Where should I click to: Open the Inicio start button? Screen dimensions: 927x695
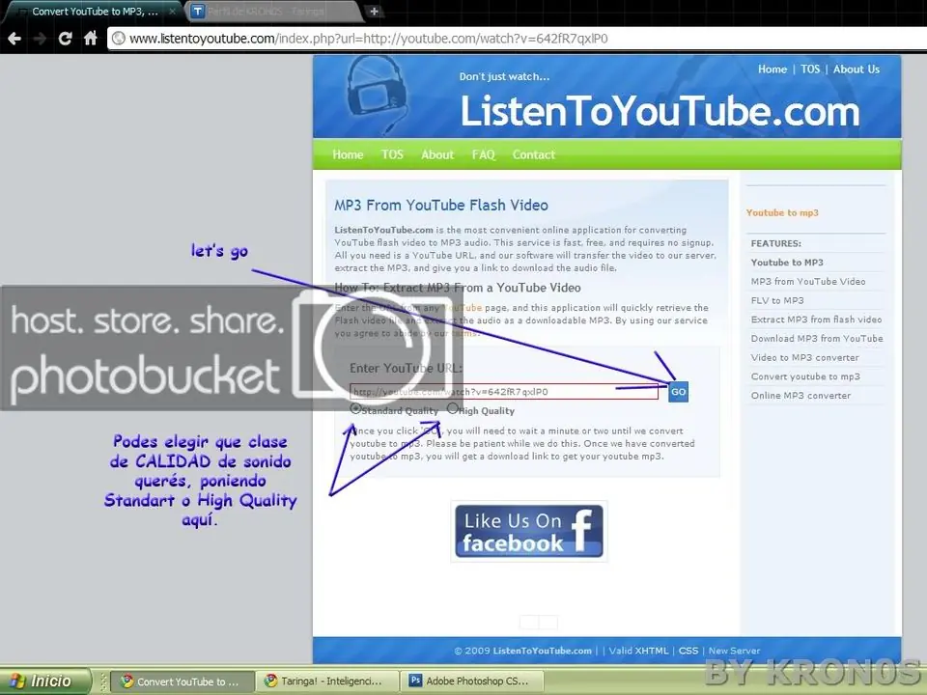click(x=45, y=681)
